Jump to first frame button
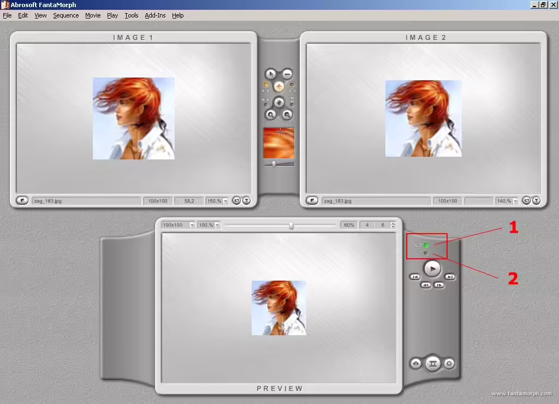The width and height of the screenshot is (559, 404). click(415, 277)
